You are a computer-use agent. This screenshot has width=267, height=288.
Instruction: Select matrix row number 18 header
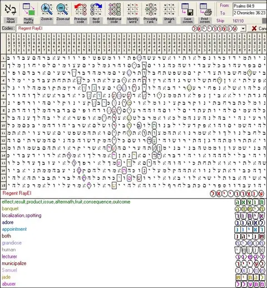tap(3, 185)
